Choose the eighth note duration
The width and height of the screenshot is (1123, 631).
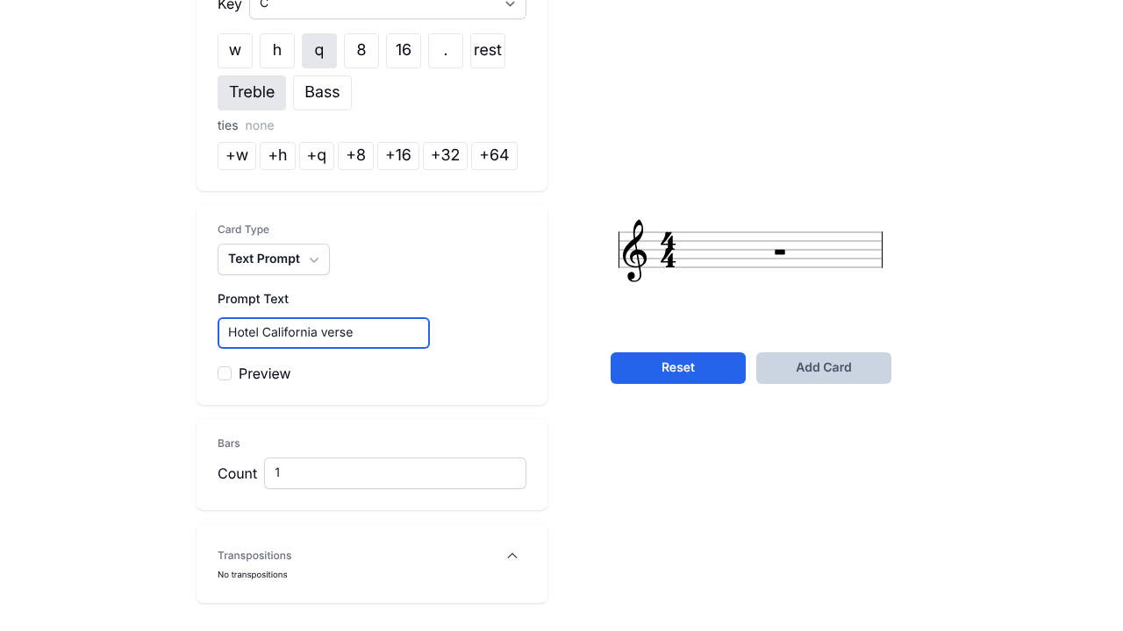(x=361, y=51)
